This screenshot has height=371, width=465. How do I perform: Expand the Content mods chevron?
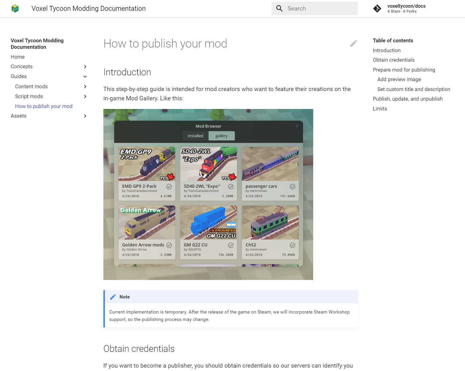pyautogui.click(x=85, y=87)
